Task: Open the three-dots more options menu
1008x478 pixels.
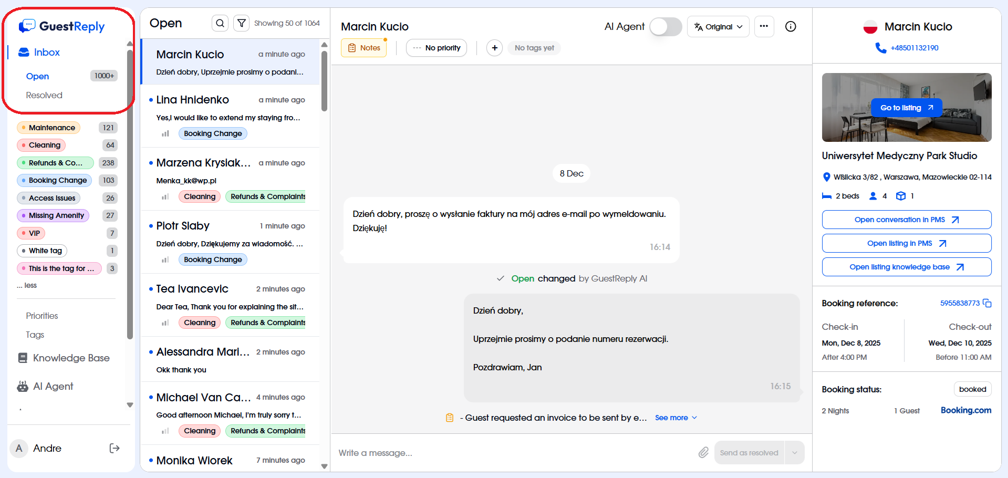Action: (764, 27)
